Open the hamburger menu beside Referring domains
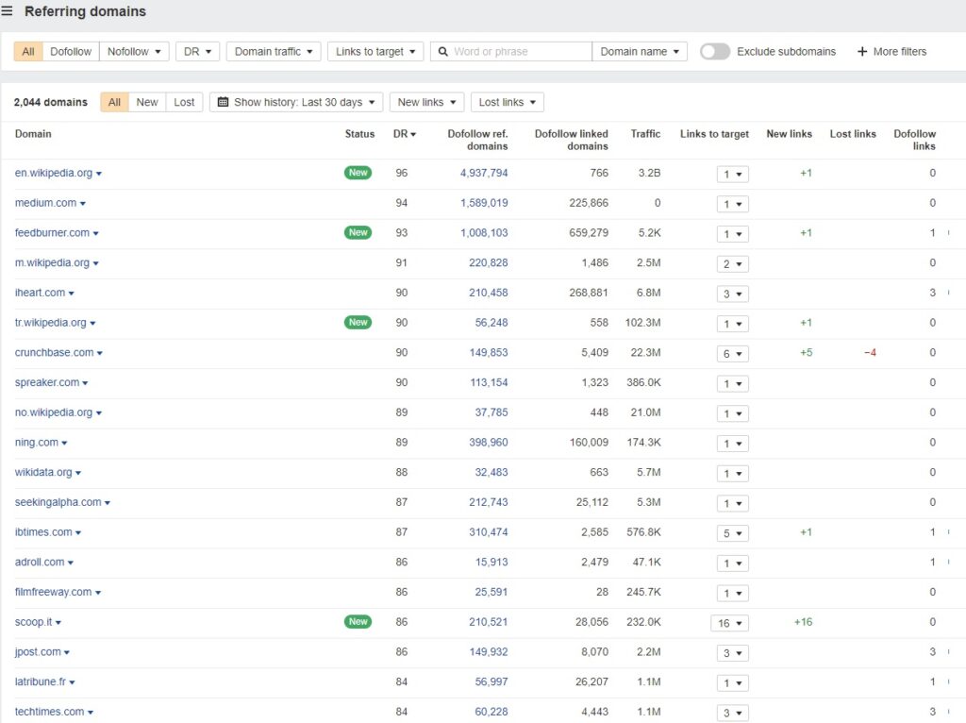This screenshot has width=966, height=723. click(x=7, y=11)
